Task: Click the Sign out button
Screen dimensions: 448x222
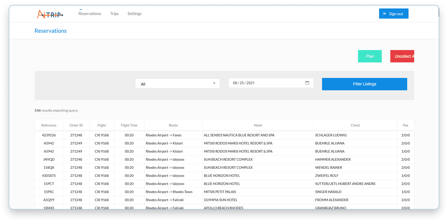Action: (x=394, y=14)
